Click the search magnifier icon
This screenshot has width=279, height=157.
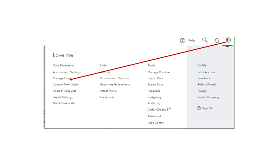coord(205,40)
